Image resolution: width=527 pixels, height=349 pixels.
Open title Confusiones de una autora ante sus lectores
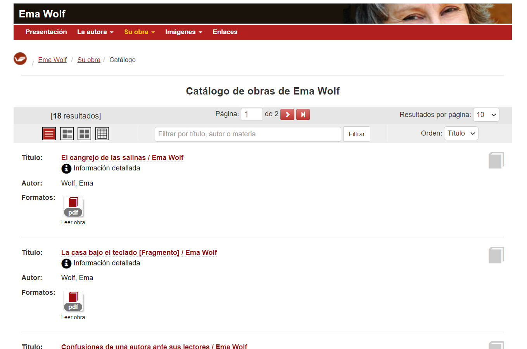154,346
